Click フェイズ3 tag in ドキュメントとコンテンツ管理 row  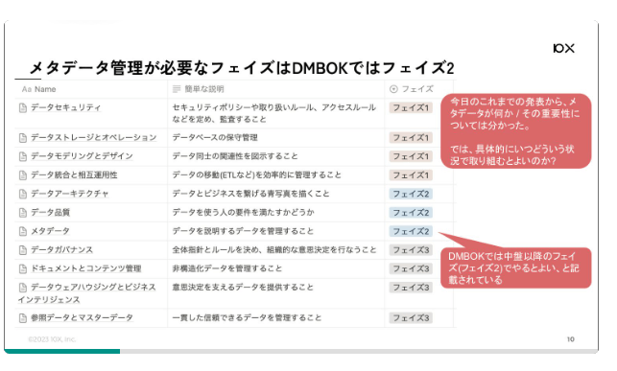[x=411, y=268]
